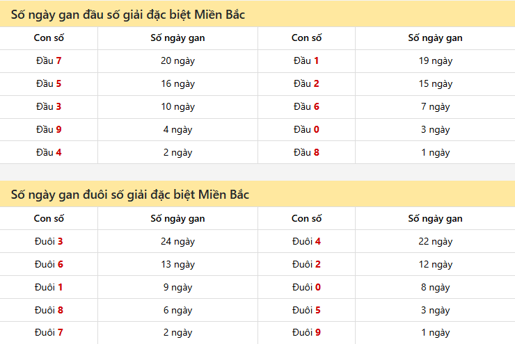Click the heading 'Số ngày gan đầu số giải đặc biệt Miền Bắc'
The width and height of the screenshot is (515, 344).
128,15
